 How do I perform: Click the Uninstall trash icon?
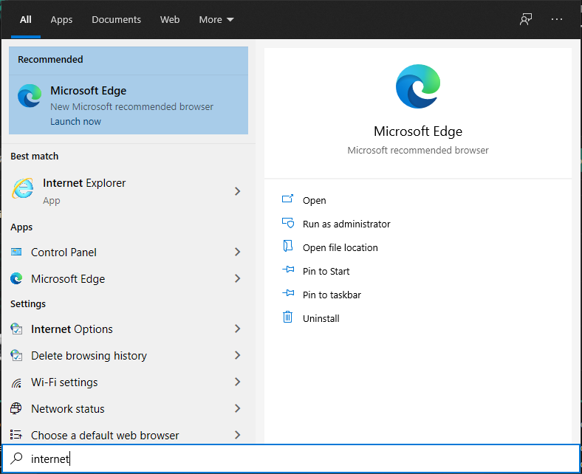coord(288,318)
